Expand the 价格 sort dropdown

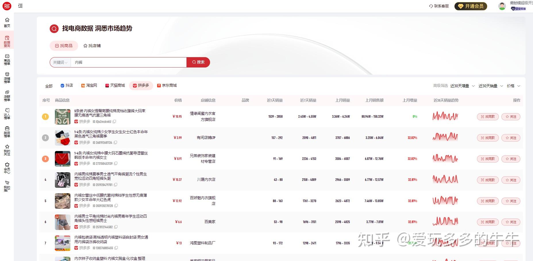pyautogui.click(x=513, y=86)
